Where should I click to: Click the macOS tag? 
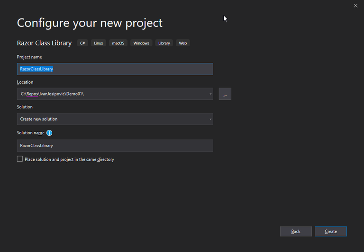tap(118, 43)
